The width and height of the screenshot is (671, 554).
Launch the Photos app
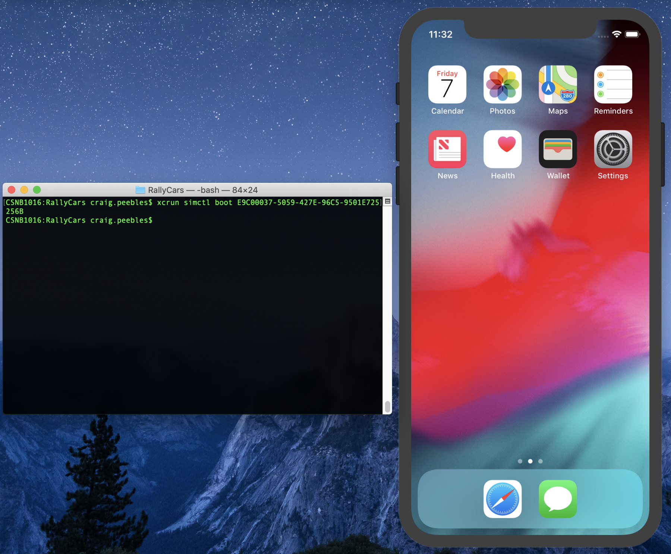(x=502, y=85)
